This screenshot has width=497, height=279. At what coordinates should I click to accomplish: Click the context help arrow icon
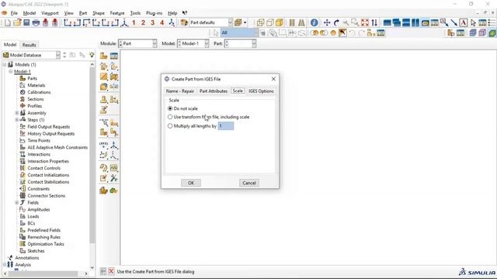tap(185, 13)
